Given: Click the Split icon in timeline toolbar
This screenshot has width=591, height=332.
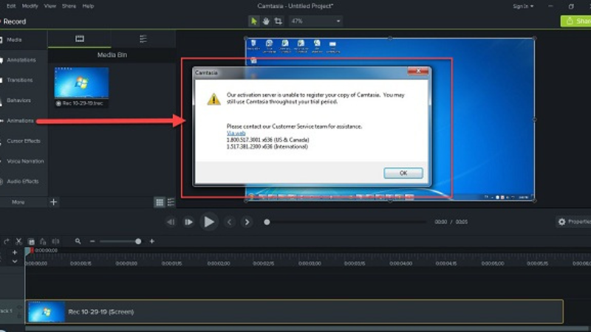Looking at the screenshot, I should [x=56, y=241].
